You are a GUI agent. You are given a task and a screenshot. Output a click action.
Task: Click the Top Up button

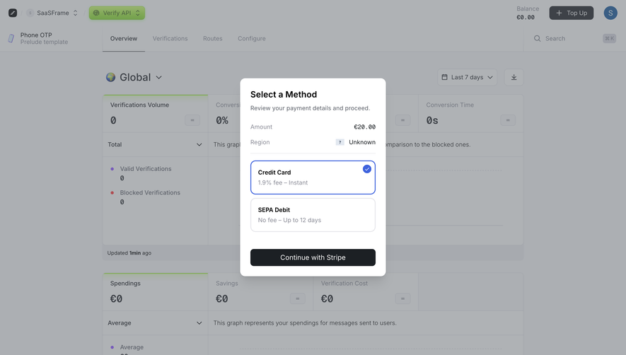572,13
